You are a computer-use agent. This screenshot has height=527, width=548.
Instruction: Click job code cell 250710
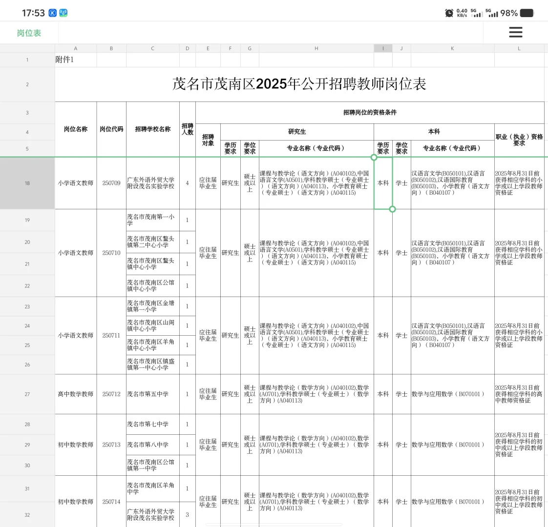pos(111,253)
